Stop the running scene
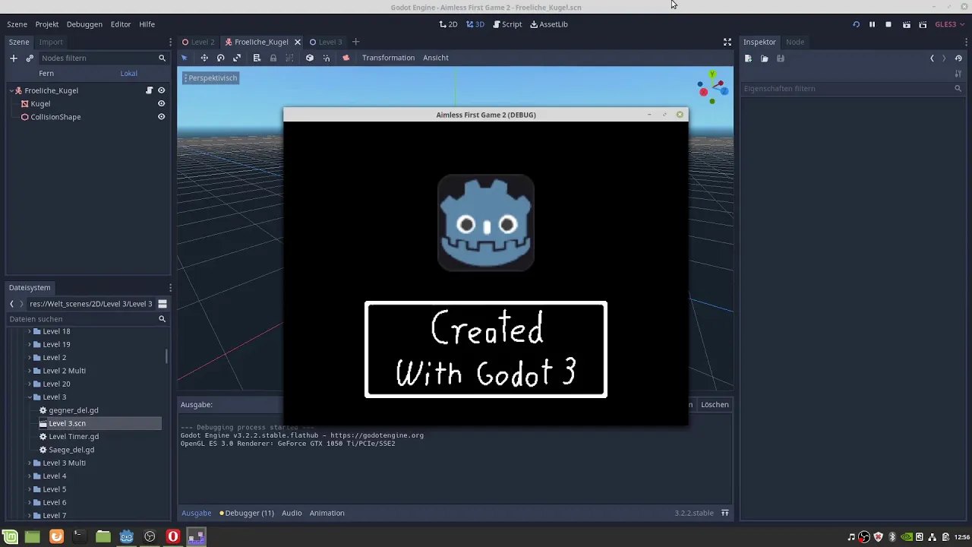Screen dimensions: 972x547 (888, 24)
